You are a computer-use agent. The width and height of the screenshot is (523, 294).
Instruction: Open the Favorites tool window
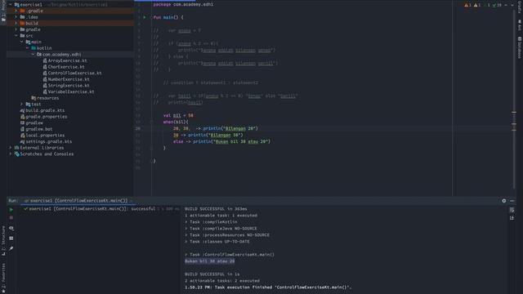click(3, 278)
